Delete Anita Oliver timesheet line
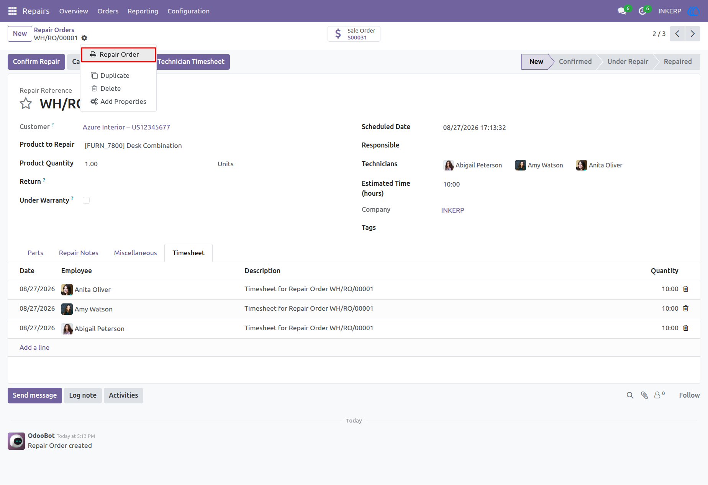Viewport: 708px width, 485px height. point(686,289)
